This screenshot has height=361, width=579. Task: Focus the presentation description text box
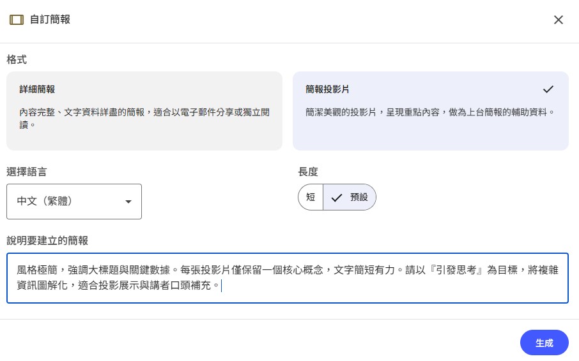[287, 278]
